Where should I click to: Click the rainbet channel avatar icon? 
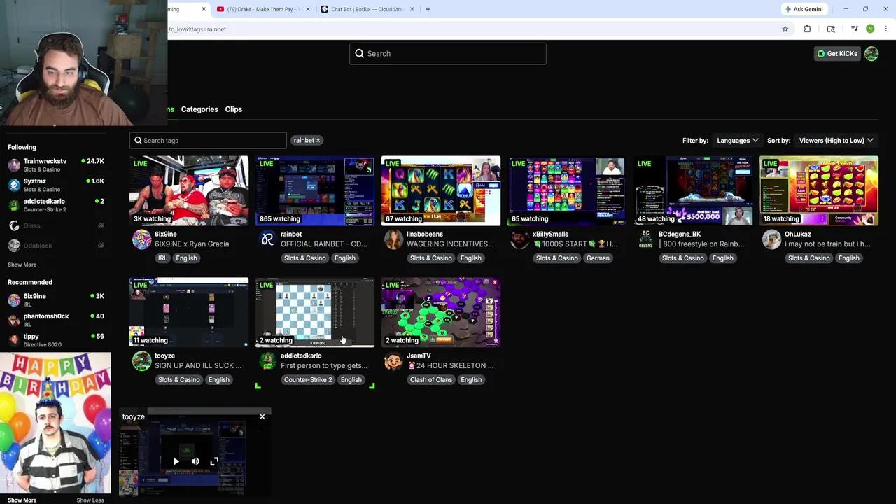point(267,239)
